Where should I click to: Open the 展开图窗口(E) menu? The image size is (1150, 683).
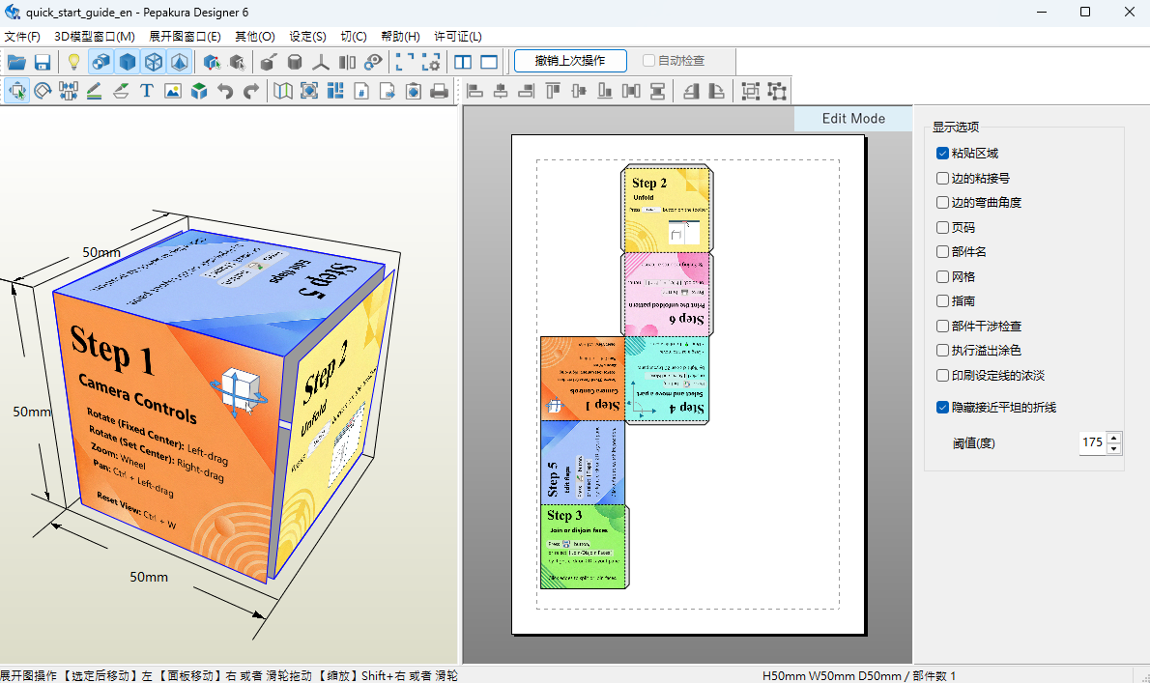coord(185,36)
